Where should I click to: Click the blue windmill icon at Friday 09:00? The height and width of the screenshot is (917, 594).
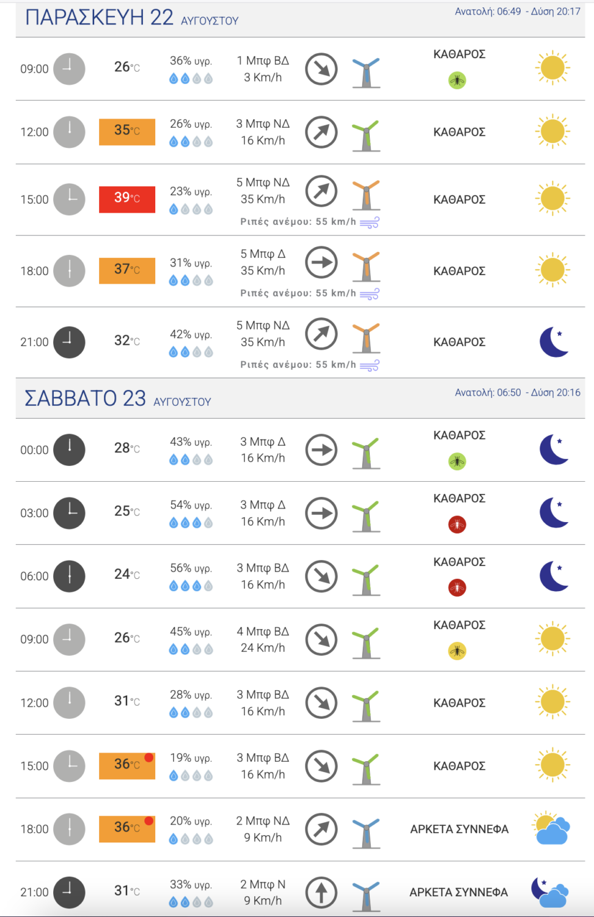click(366, 73)
